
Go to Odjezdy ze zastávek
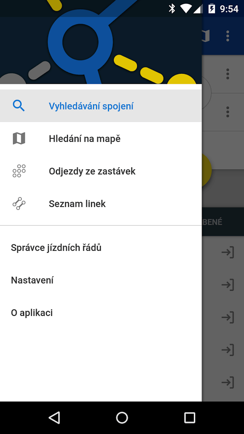(x=101, y=171)
